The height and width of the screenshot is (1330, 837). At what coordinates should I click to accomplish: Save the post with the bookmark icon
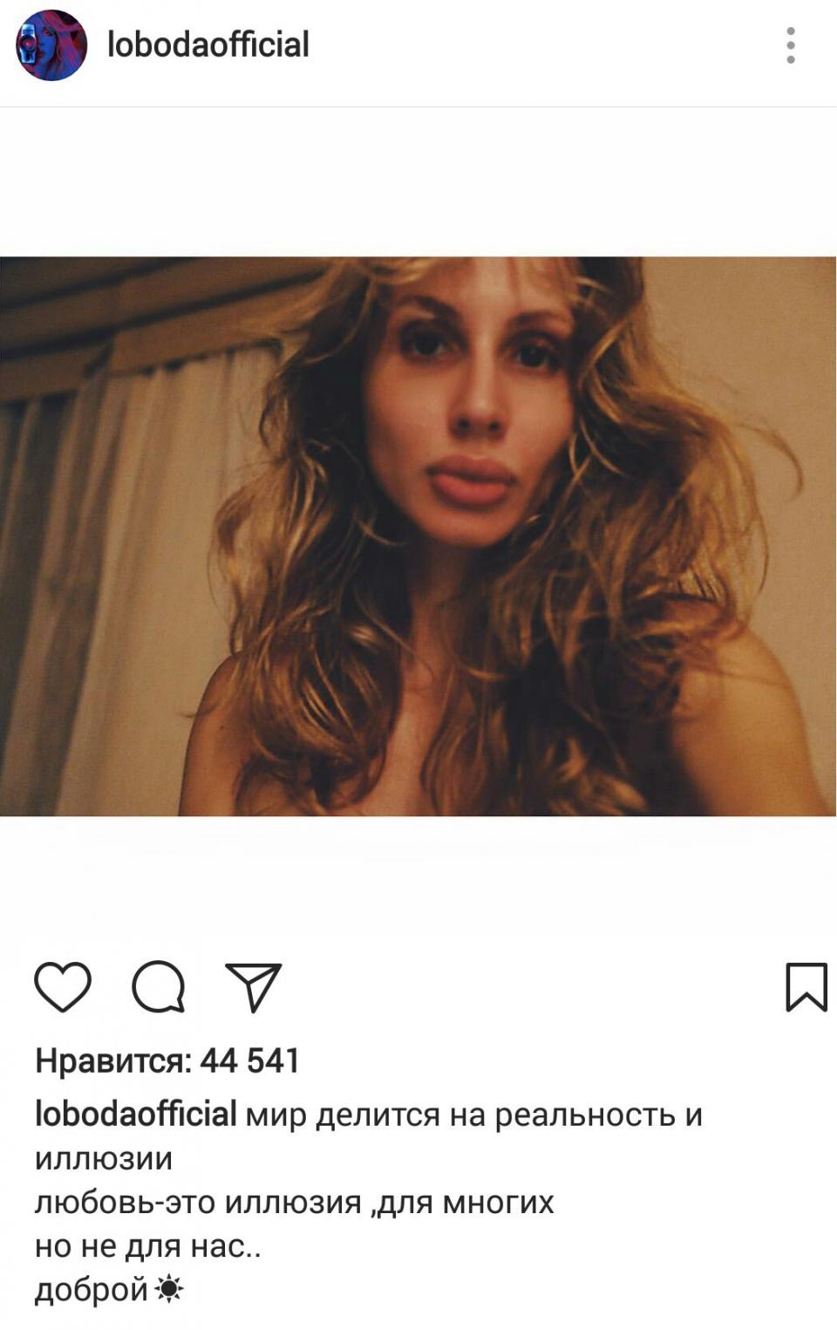806,987
